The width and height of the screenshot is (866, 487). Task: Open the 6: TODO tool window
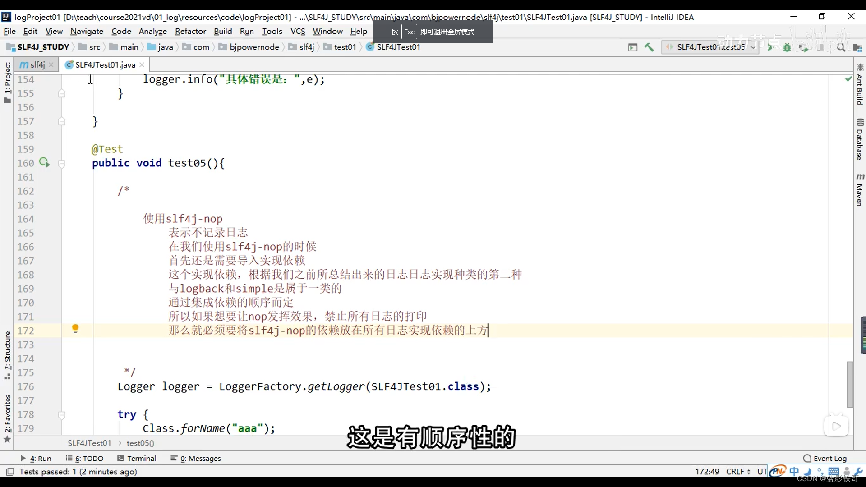84,458
